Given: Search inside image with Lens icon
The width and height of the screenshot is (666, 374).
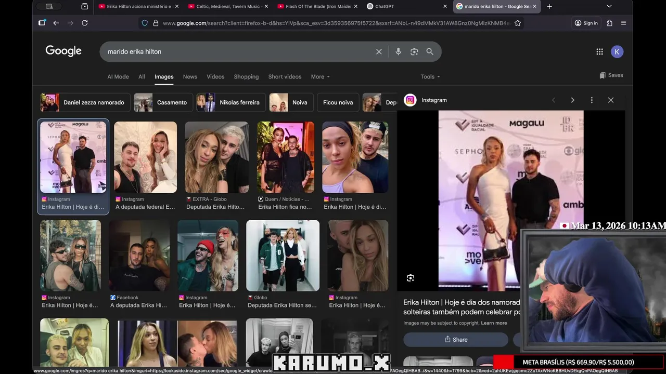Looking at the screenshot, I should [411, 278].
